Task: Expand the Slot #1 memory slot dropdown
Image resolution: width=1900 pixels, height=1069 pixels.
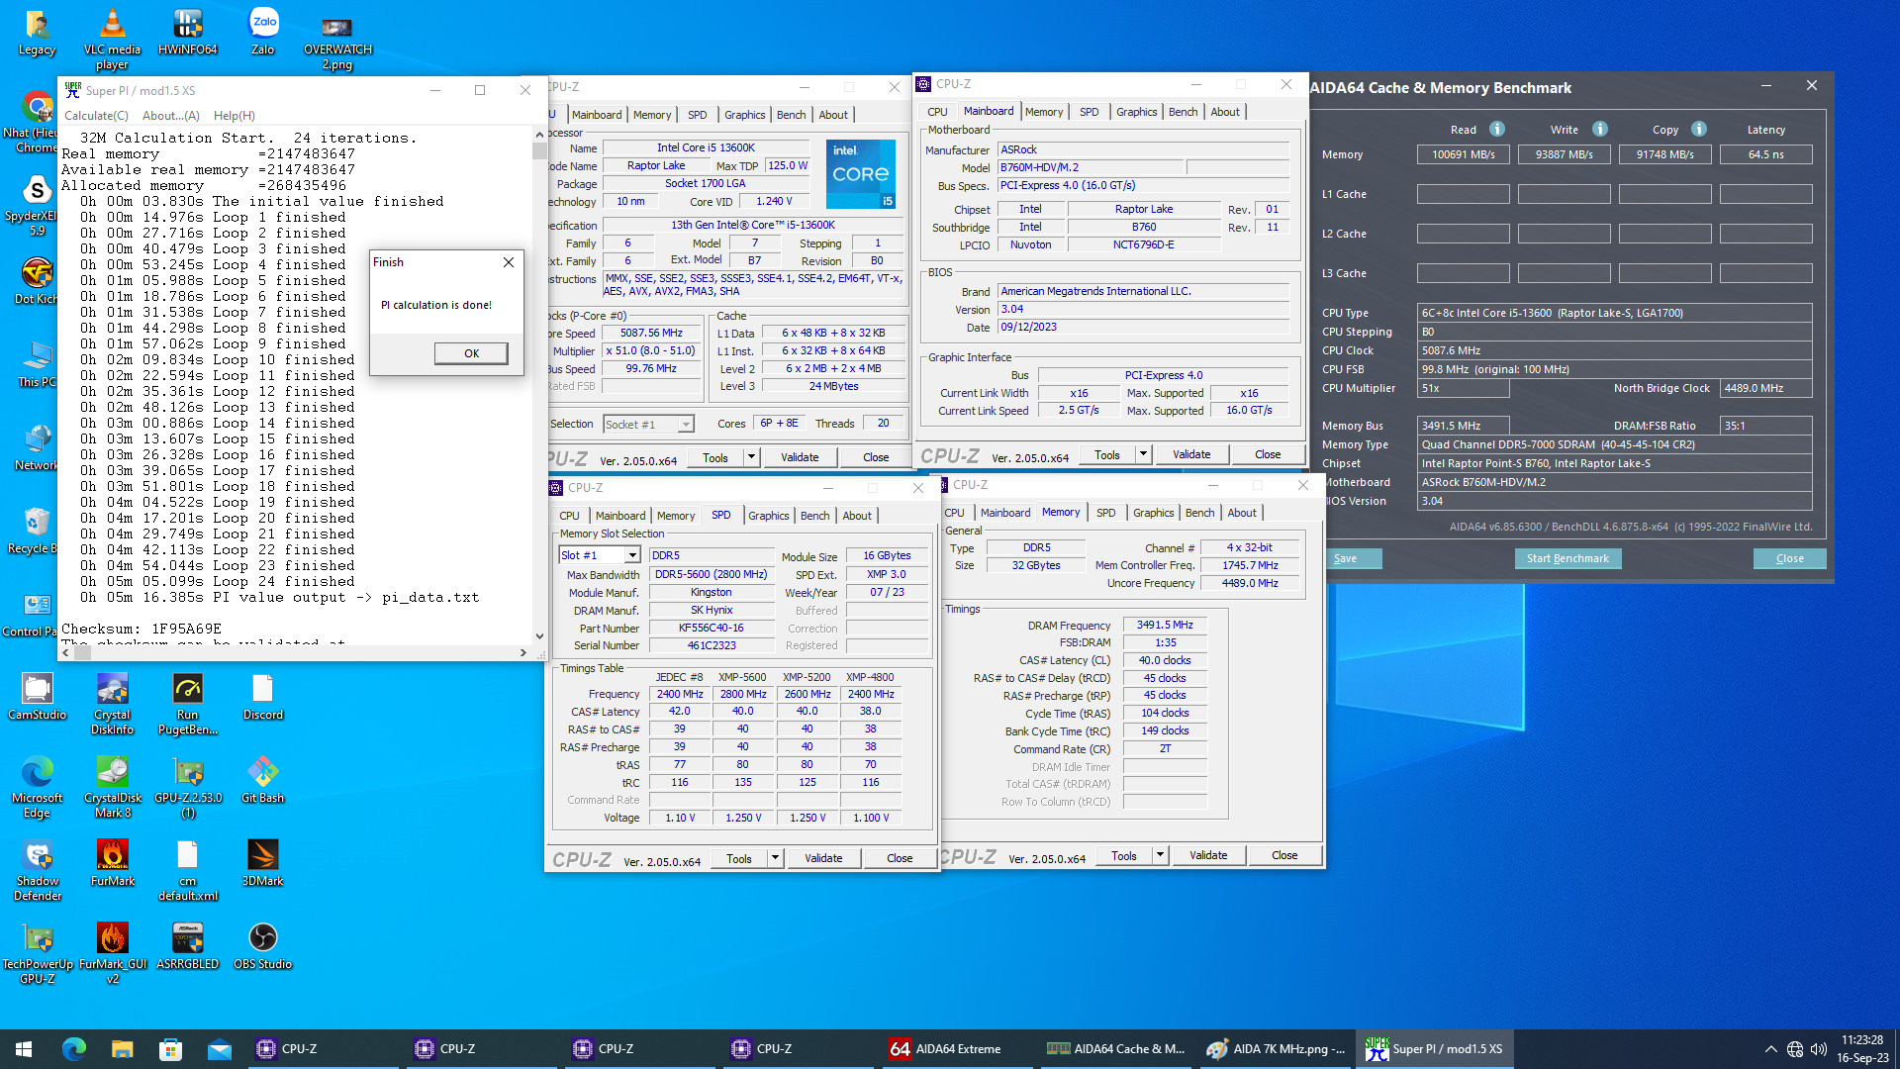Action: (x=632, y=556)
